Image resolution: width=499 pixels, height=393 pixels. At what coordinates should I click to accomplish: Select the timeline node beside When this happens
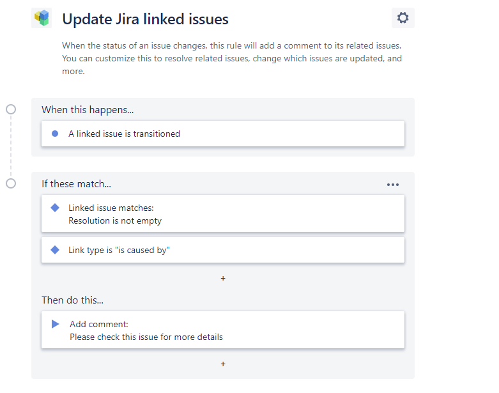tap(11, 109)
